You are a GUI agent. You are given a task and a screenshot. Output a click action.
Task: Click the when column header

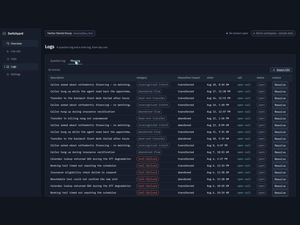210,78
